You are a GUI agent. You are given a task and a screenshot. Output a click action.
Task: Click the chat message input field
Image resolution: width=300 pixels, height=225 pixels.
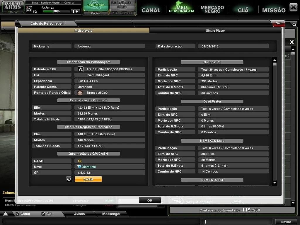point(237,221)
